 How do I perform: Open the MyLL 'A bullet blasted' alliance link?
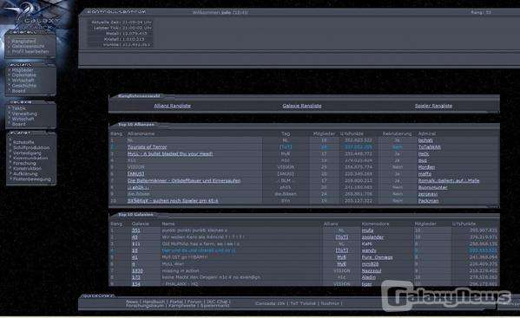(170, 154)
